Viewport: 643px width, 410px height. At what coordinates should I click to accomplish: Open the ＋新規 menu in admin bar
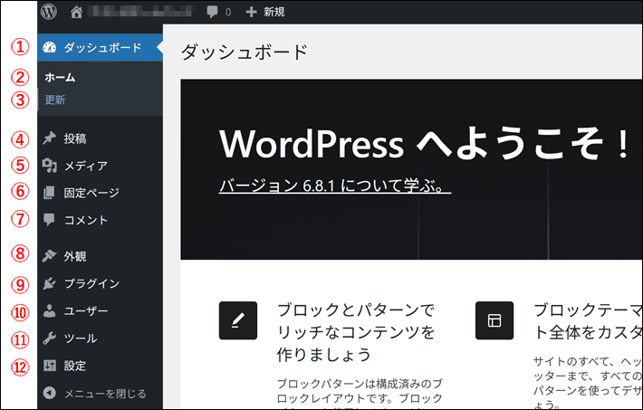pyautogui.click(x=264, y=13)
